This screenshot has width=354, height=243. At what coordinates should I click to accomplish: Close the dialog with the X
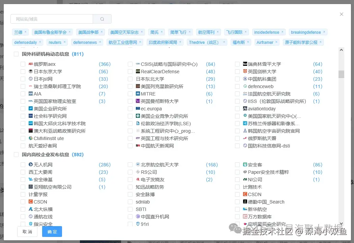(341, 14)
